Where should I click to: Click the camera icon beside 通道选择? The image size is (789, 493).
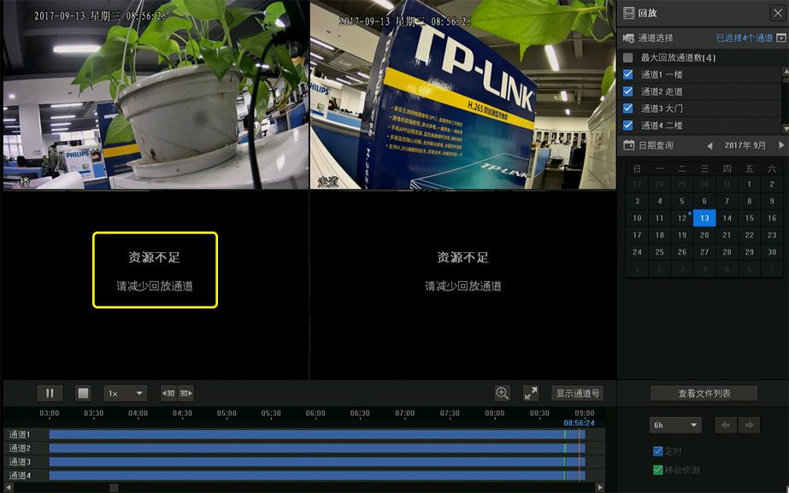click(x=629, y=37)
